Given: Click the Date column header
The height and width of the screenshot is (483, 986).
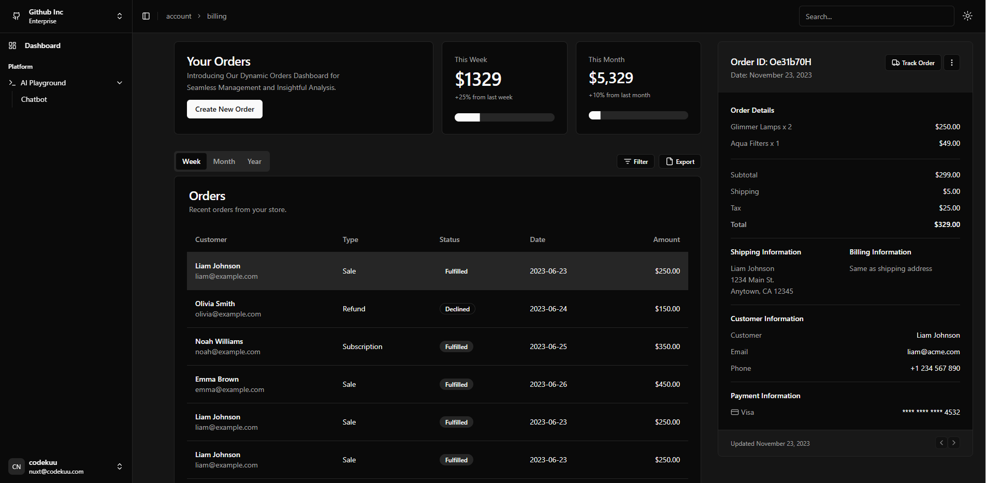Looking at the screenshot, I should (x=537, y=239).
